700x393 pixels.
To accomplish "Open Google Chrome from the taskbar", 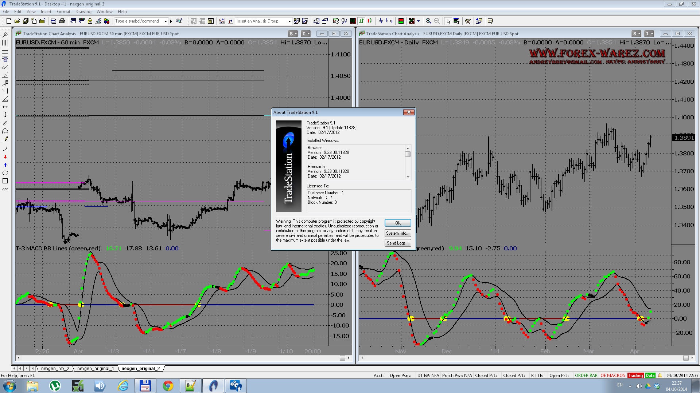I will point(168,386).
